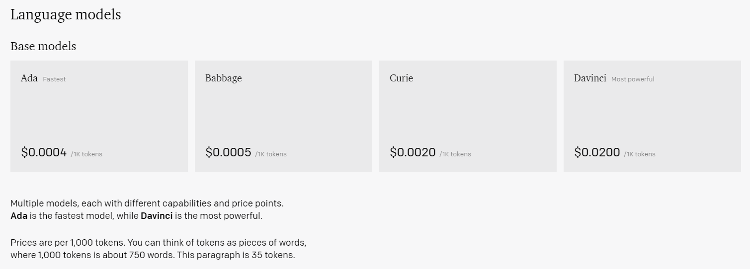Viewport: 750px width, 269px height.
Task: Click the "Prices are per 1,000 tokens" sentence
Action: click(158, 243)
